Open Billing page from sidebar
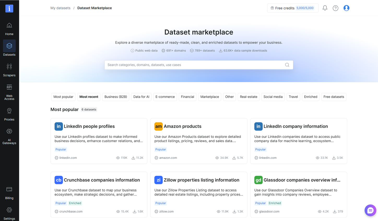Screen dimensions: 378x221 coord(9,193)
